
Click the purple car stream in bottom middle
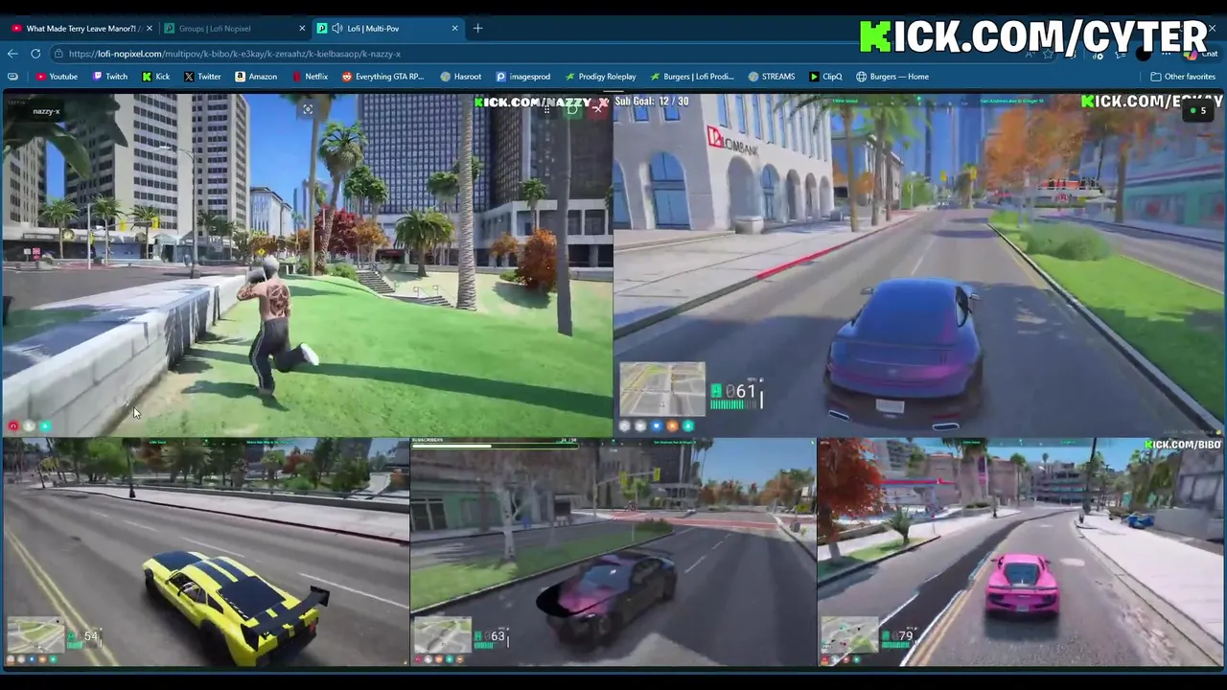[613, 552]
